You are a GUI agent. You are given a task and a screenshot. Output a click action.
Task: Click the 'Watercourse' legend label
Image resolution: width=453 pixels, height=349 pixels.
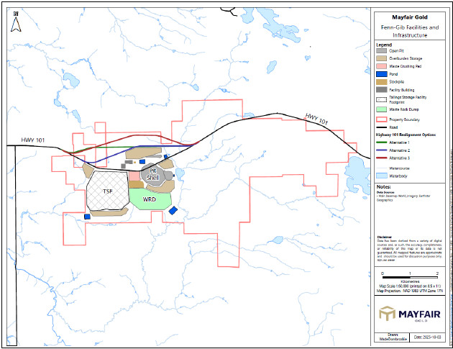[x=399, y=168]
